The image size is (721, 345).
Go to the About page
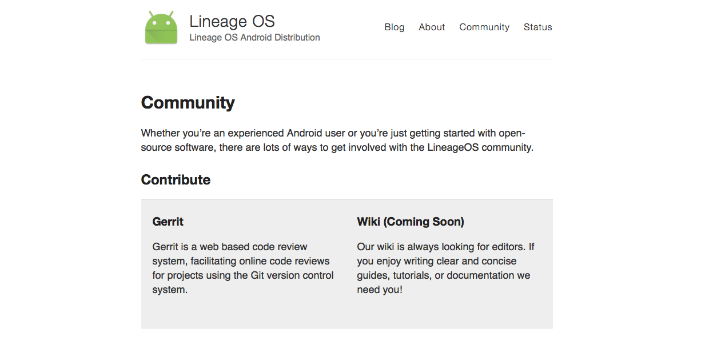point(432,27)
